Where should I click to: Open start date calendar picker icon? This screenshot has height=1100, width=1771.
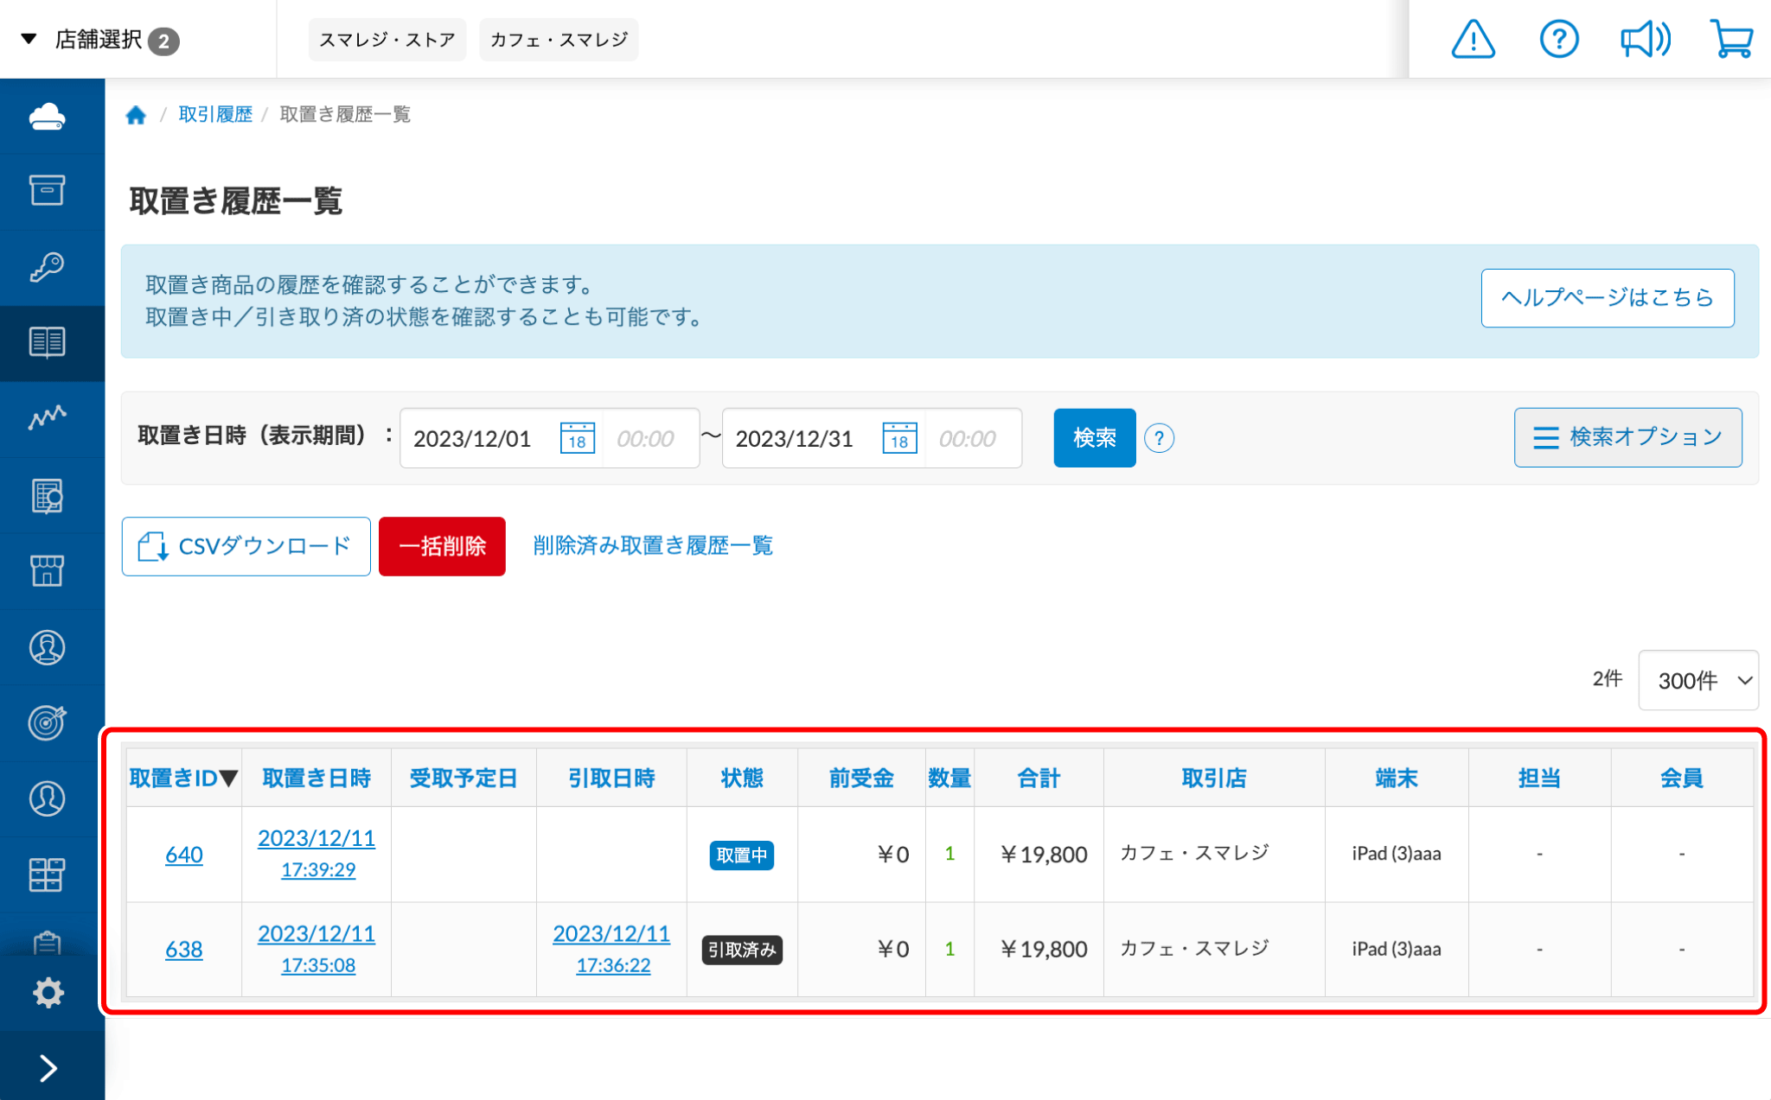tap(577, 438)
